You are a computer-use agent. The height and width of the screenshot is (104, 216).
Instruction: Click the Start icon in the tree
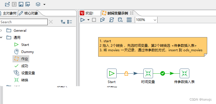point(16,45)
